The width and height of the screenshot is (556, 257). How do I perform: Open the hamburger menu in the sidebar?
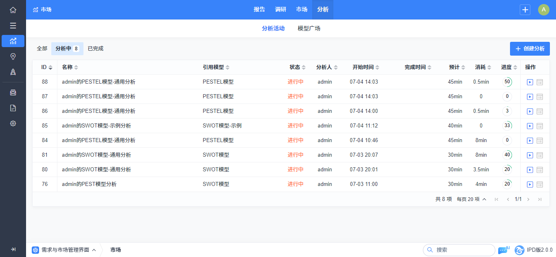click(x=13, y=26)
